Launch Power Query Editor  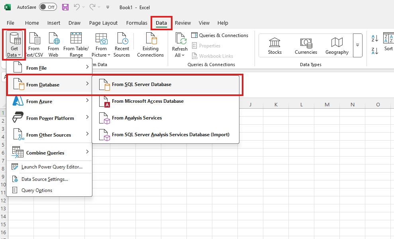(49, 167)
